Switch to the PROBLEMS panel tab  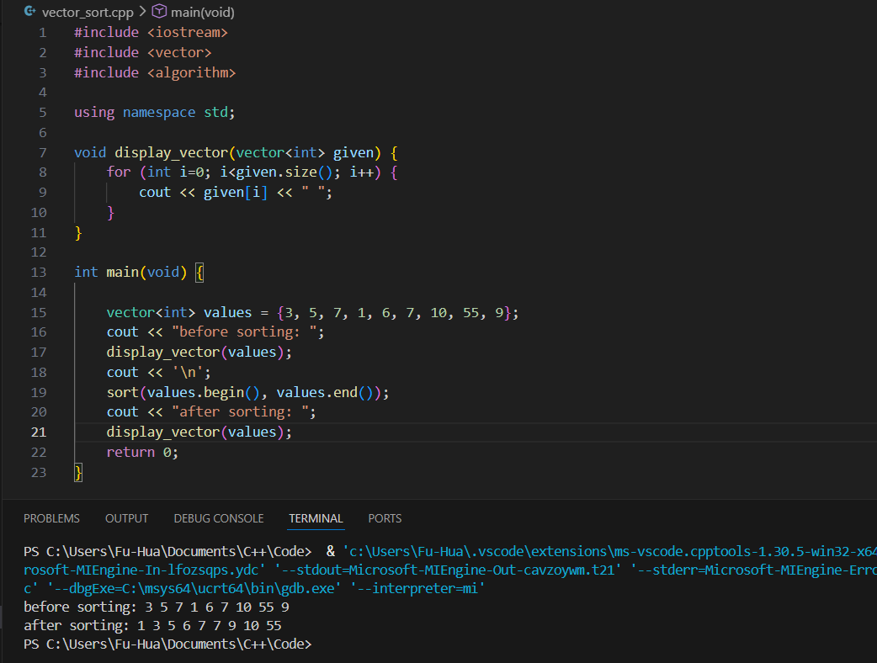(51, 518)
